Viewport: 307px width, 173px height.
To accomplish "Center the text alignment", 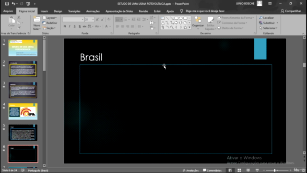I will tap(122, 26).
